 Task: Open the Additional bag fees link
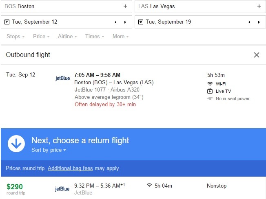pos(70,168)
